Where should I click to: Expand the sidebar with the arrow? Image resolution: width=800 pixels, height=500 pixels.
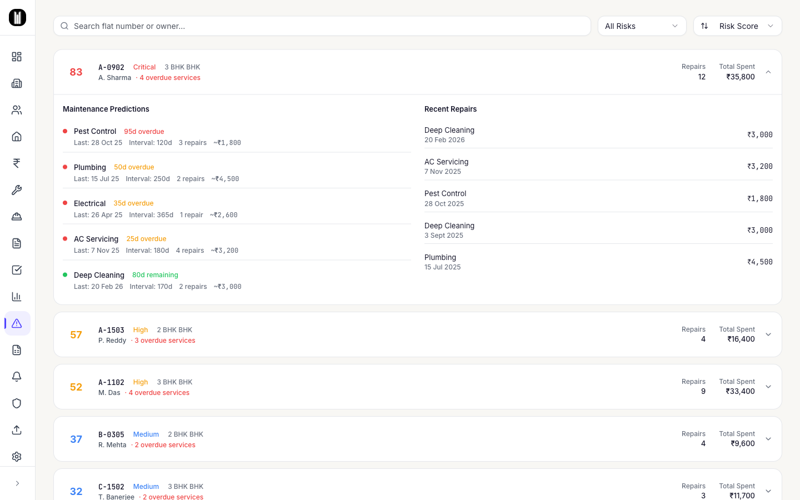pos(17,483)
